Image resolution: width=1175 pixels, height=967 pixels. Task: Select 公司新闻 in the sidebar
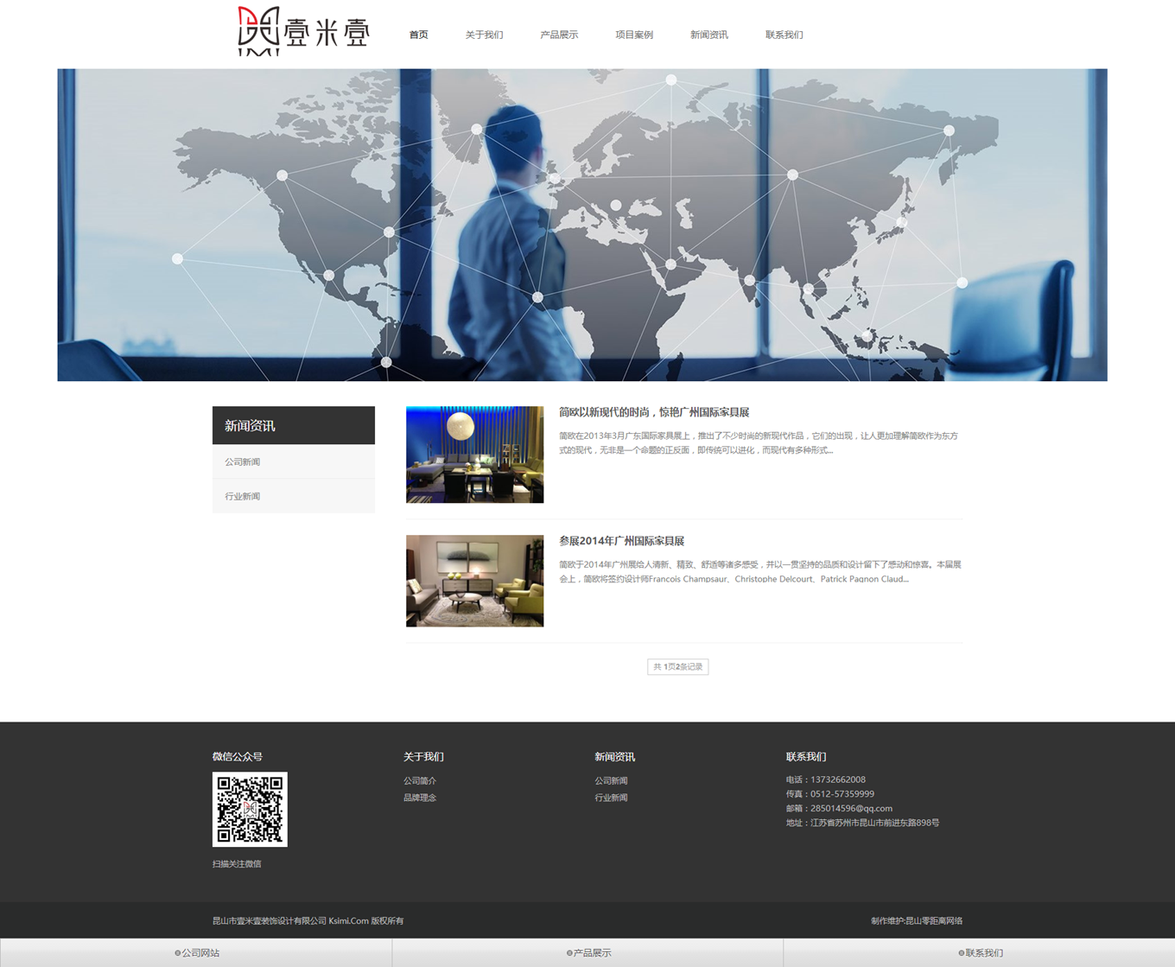click(x=243, y=462)
